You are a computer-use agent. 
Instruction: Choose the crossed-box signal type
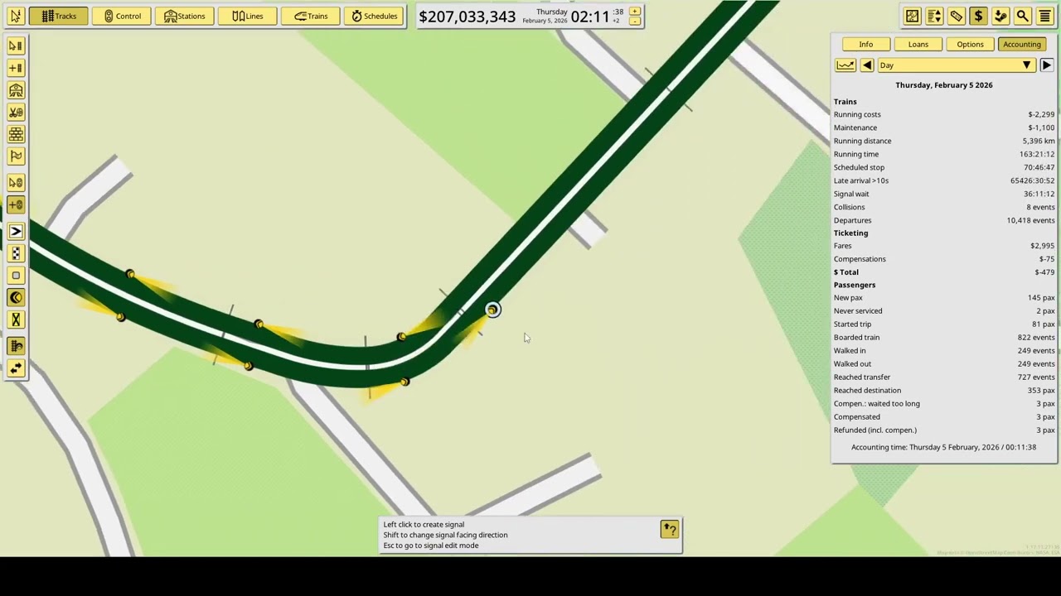pos(16,320)
